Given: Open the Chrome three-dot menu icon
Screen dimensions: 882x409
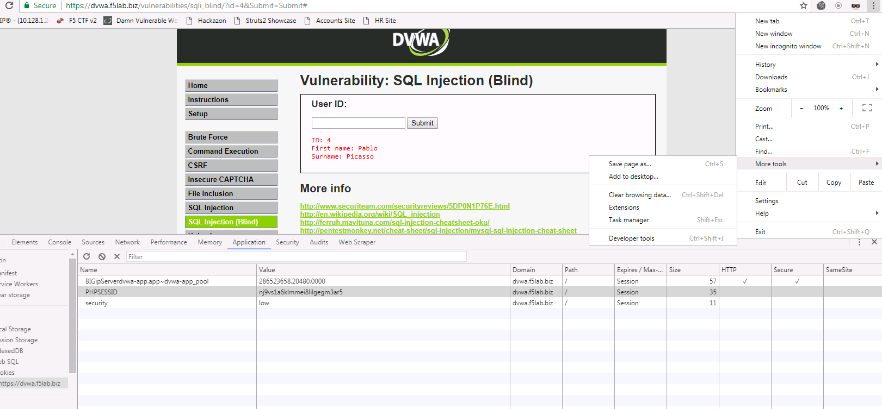Looking at the screenshot, I should click(x=874, y=5).
